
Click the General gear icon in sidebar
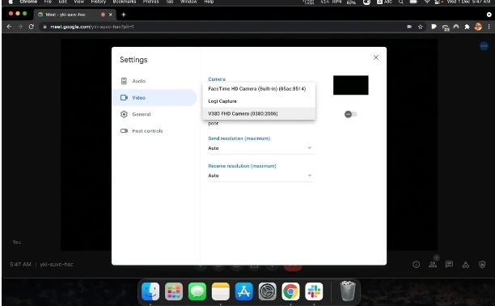124,114
